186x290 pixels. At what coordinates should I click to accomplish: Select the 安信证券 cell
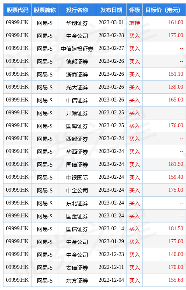point(77,268)
